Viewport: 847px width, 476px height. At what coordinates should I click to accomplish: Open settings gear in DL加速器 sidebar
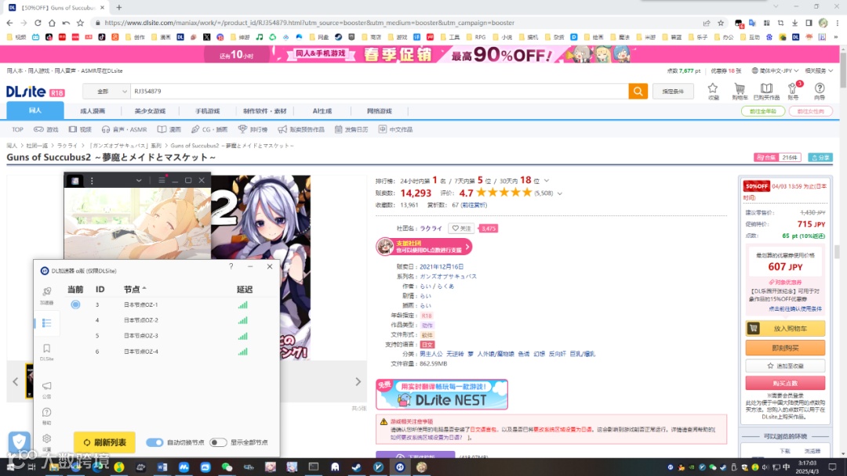click(x=46, y=442)
